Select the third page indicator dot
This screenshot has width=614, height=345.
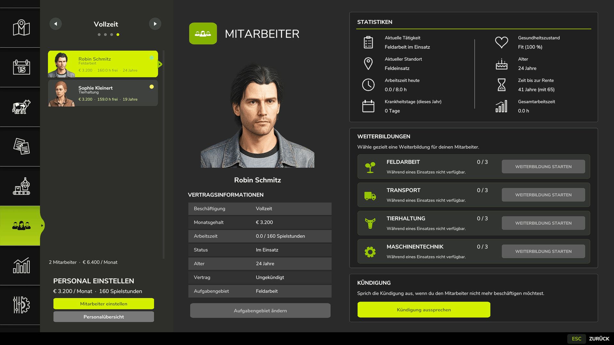(x=112, y=34)
